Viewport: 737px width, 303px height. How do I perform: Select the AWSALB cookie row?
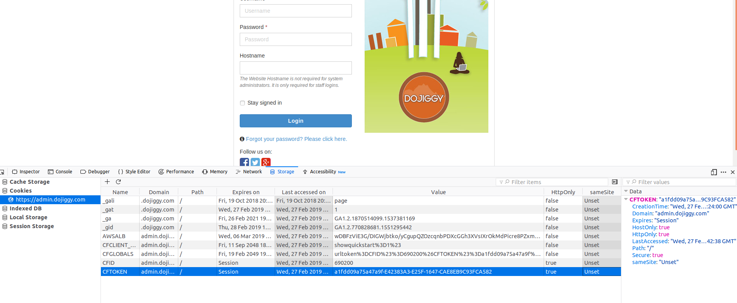(361, 236)
